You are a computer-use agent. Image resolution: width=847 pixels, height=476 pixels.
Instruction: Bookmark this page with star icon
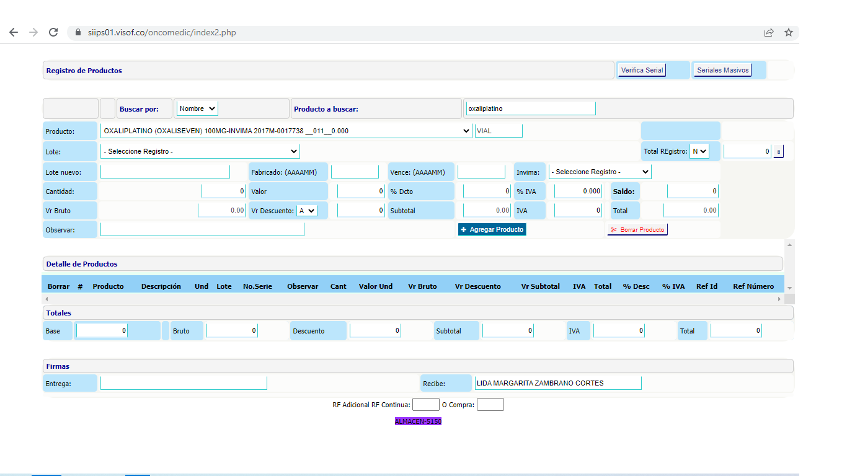pyautogui.click(x=789, y=32)
